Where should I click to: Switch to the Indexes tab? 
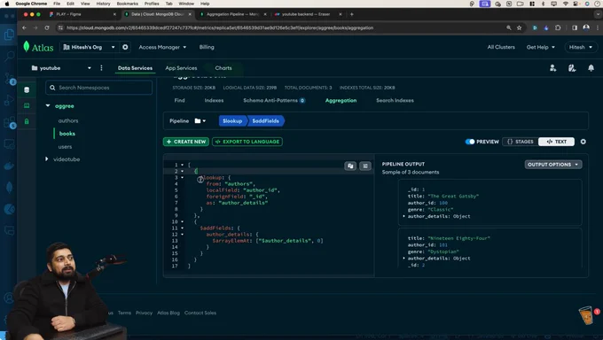pos(214,100)
